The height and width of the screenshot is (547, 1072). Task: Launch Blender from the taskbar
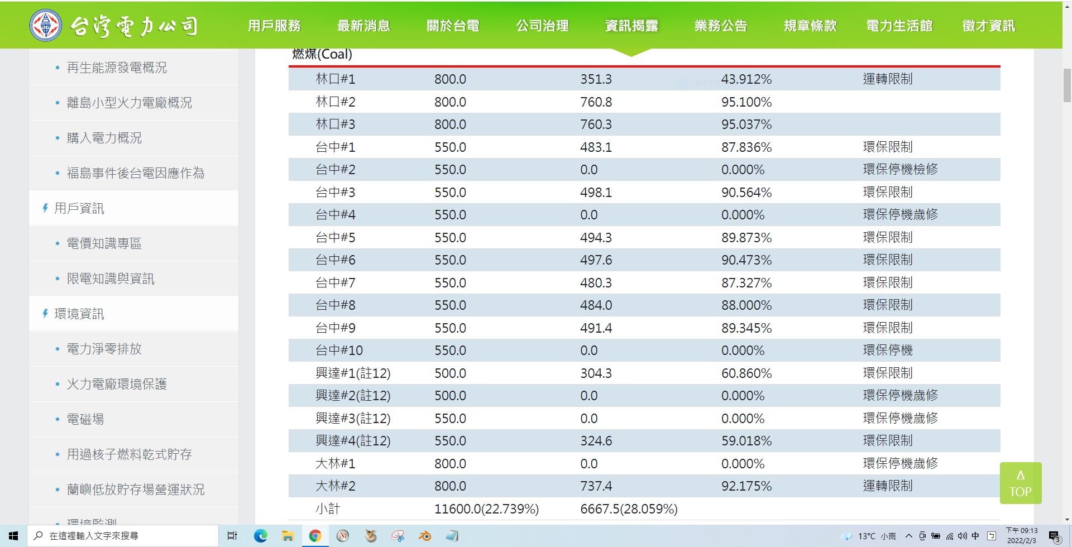click(x=425, y=536)
